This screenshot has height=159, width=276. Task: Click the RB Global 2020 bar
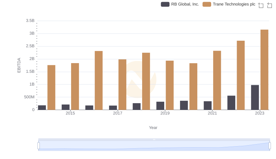184,105
